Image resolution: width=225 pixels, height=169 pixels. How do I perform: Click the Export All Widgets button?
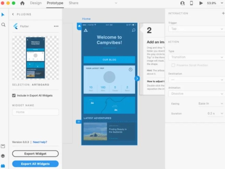pos(35,164)
